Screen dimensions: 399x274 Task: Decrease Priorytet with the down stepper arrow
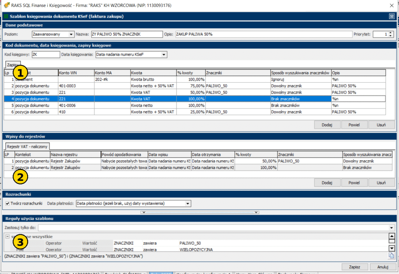(x=391, y=36)
